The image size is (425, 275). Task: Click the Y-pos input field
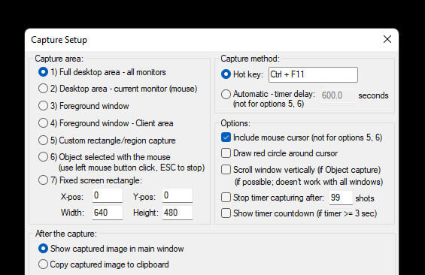pos(178,195)
